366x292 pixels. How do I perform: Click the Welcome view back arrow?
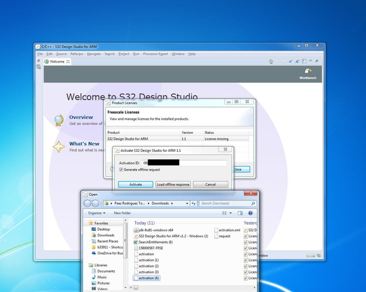pyautogui.click(x=278, y=61)
